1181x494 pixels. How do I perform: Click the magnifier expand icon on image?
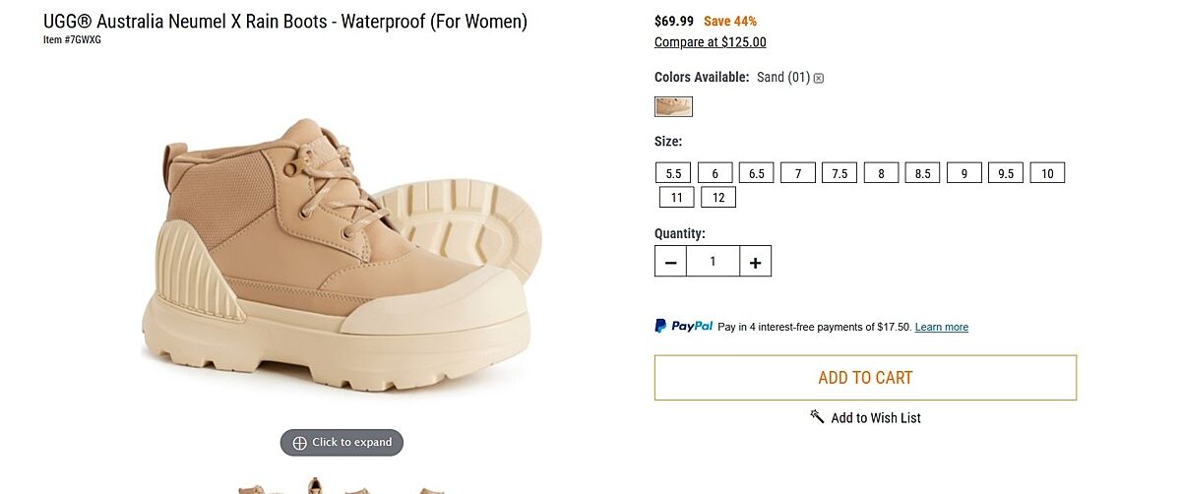coord(300,443)
